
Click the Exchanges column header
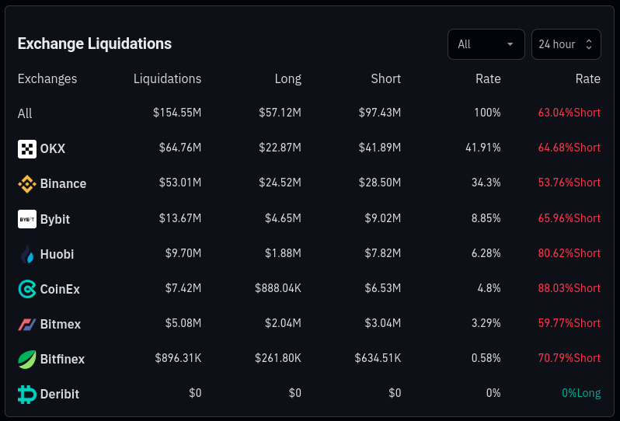(47, 78)
